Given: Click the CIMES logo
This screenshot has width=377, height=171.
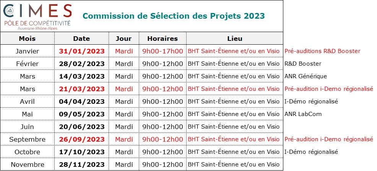Looking at the screenshot, I should pyautogui.click(x=37, y=16).
